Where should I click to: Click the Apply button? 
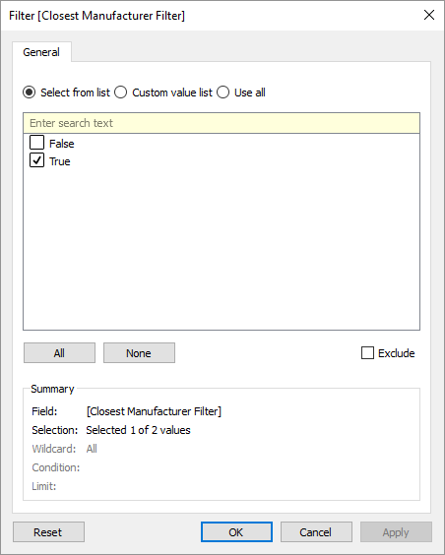pyautogui.click(x=396, y=532)
